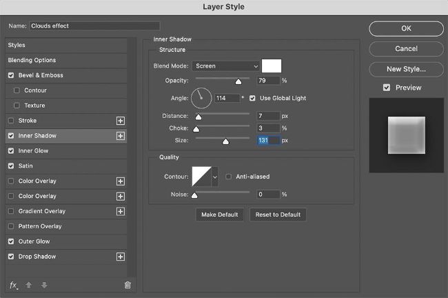The height and width of the screenshot is (298, 448).
Task: Click the Make Default button
Action: pyautogui.click(x=220, y=215)
